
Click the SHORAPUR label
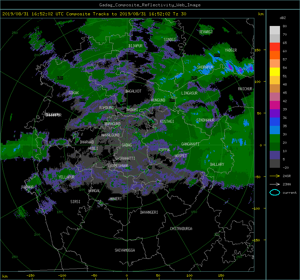coord(205,67)
